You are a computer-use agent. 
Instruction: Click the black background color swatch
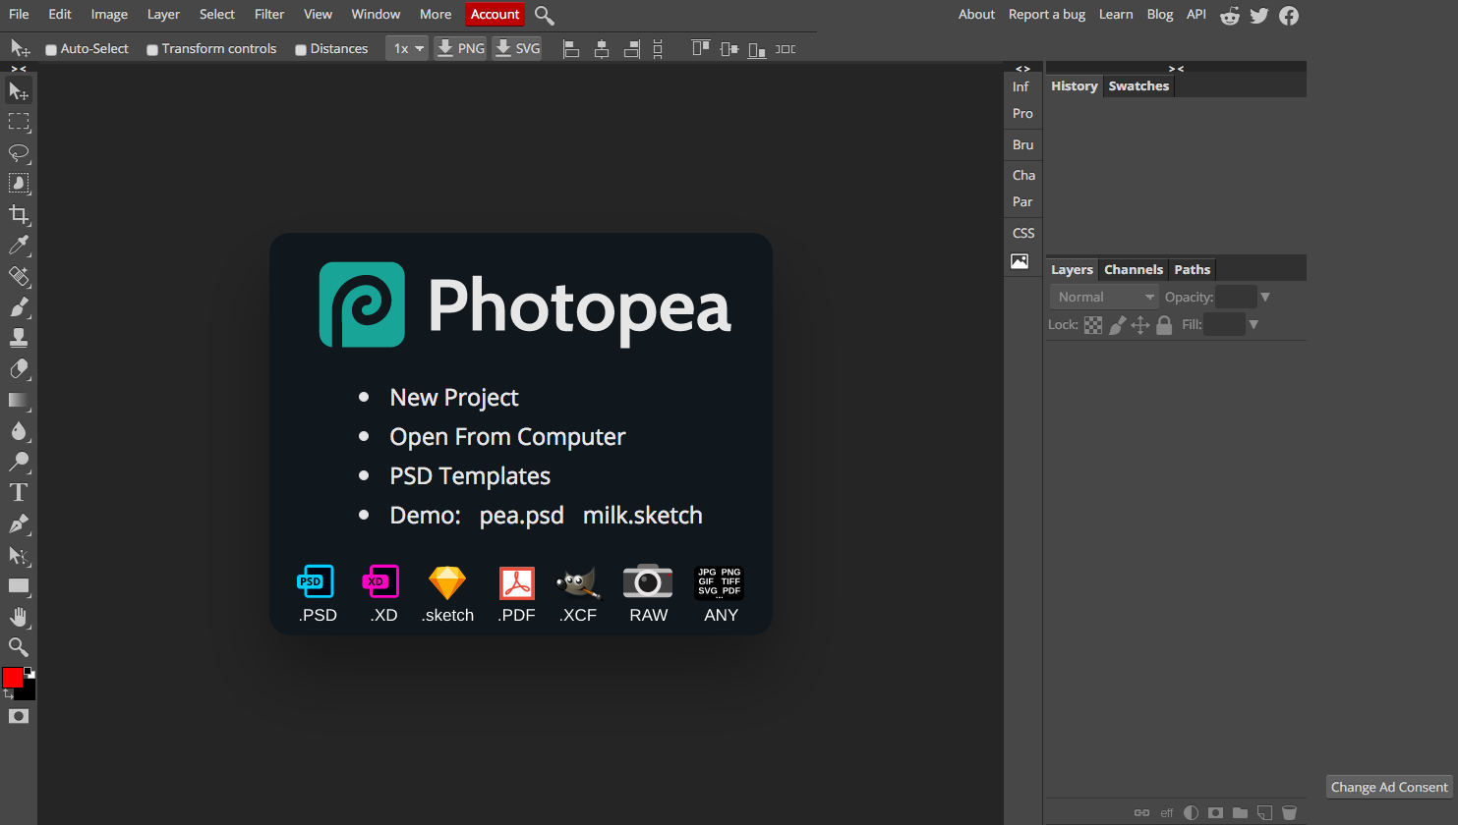pyautogui.click(x=28, y=691)
